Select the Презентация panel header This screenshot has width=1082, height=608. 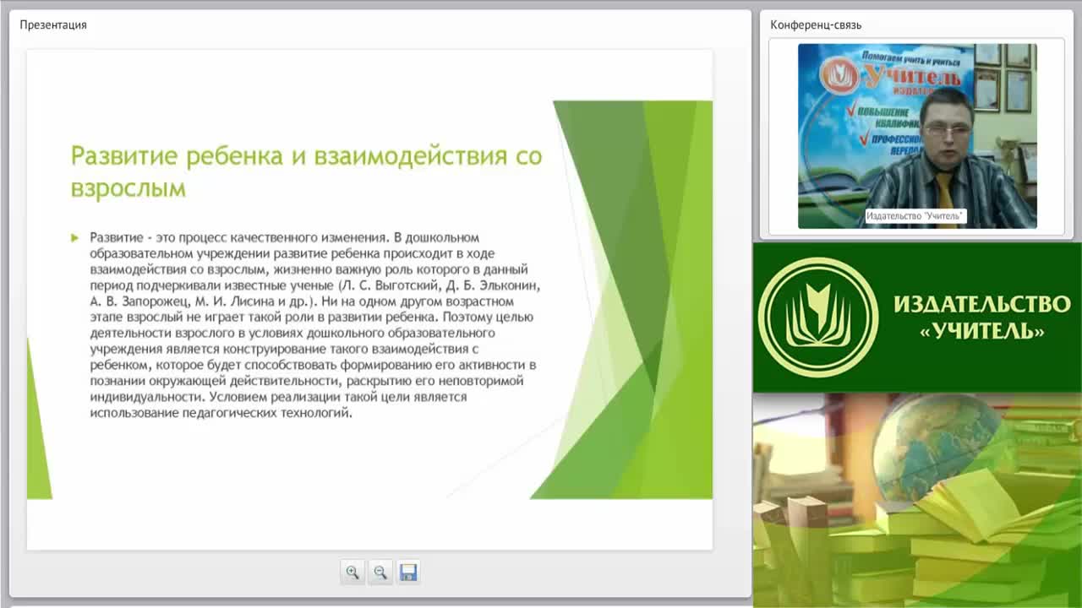point(53,24)
